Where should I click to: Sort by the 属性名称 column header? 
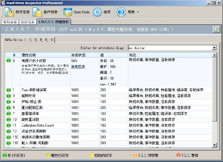(45, 55)
